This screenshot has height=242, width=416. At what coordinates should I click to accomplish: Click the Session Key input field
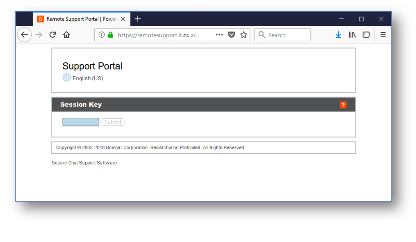pos(81,122)
